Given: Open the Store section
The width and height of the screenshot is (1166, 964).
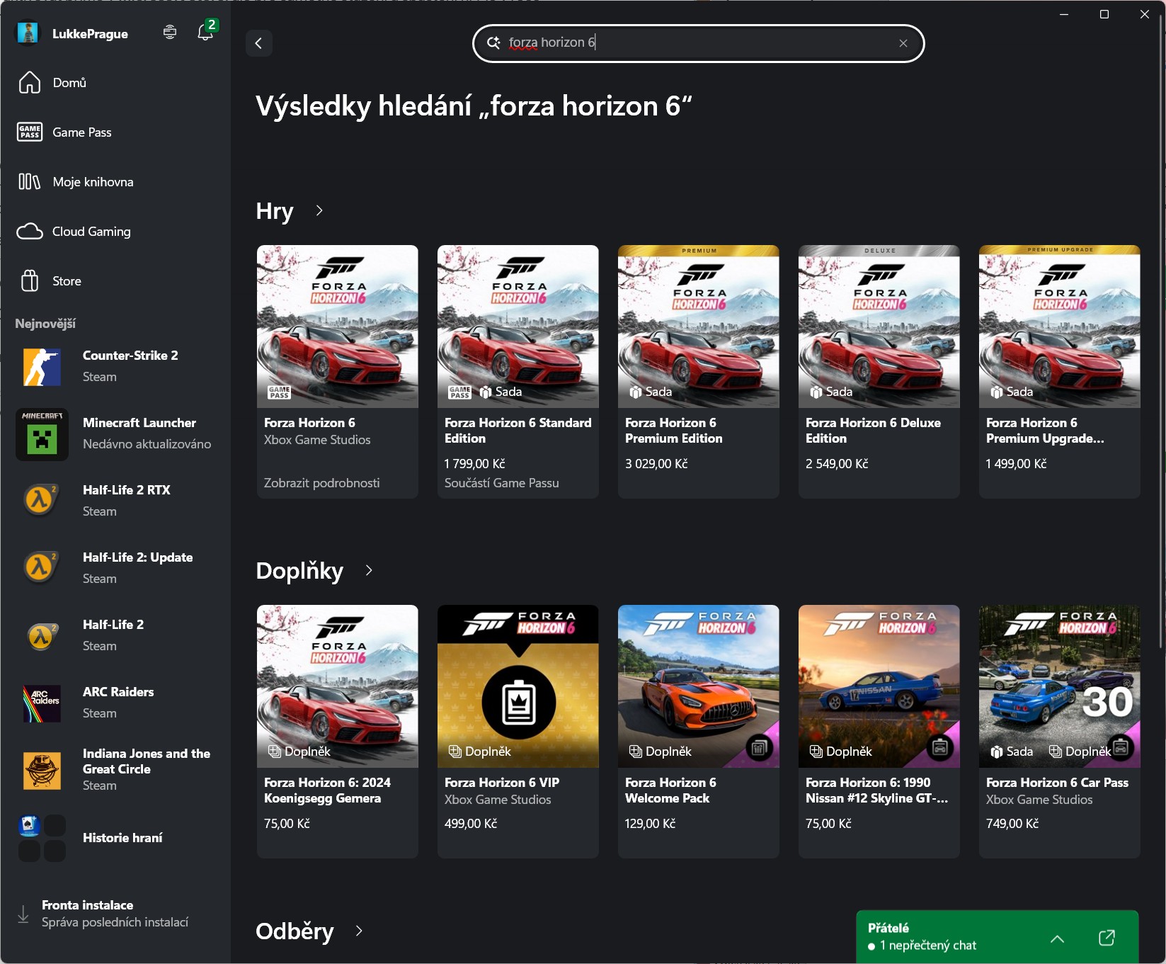Looking at the screenshot, I should click(x=115, y=281).
